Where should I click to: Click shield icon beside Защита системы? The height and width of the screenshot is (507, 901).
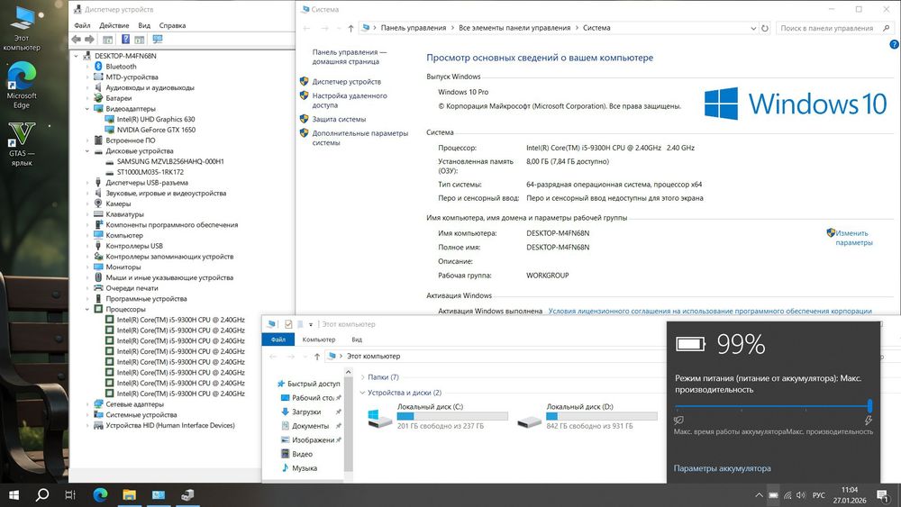coord(304,119)
